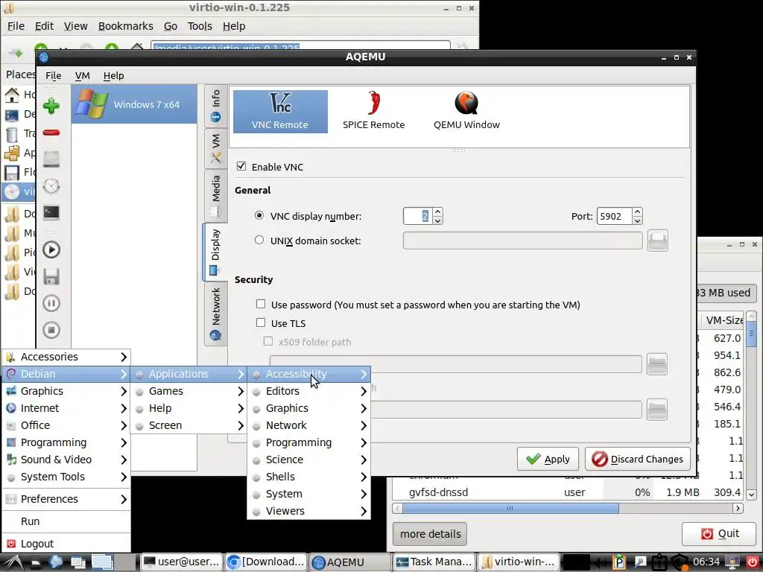763x572 pixels.
Task: Expand the Preferences menu entry
Action: (66, 499)
